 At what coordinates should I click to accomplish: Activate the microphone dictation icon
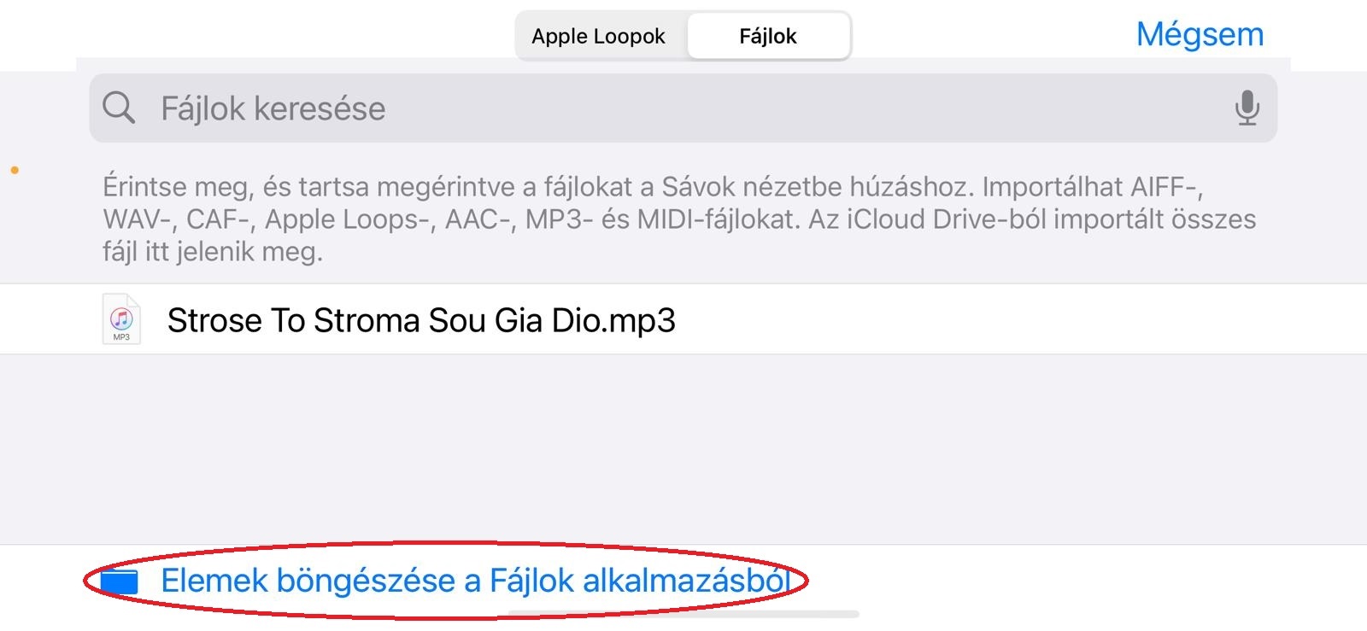[1247, 108]
